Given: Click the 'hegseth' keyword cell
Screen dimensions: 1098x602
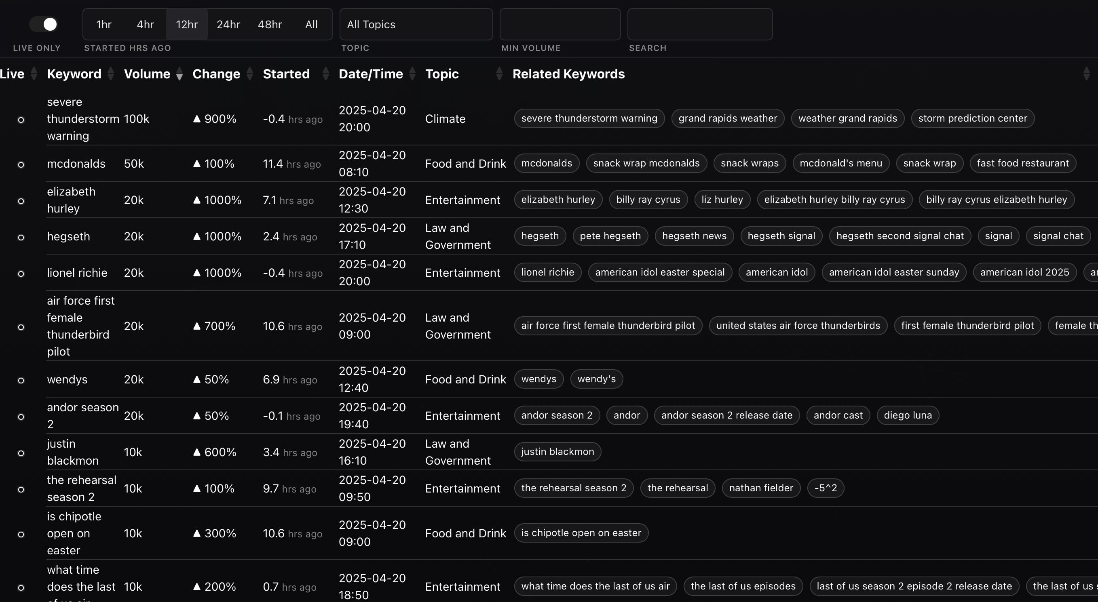Looking at the screenshot, I should click(68, 236).
